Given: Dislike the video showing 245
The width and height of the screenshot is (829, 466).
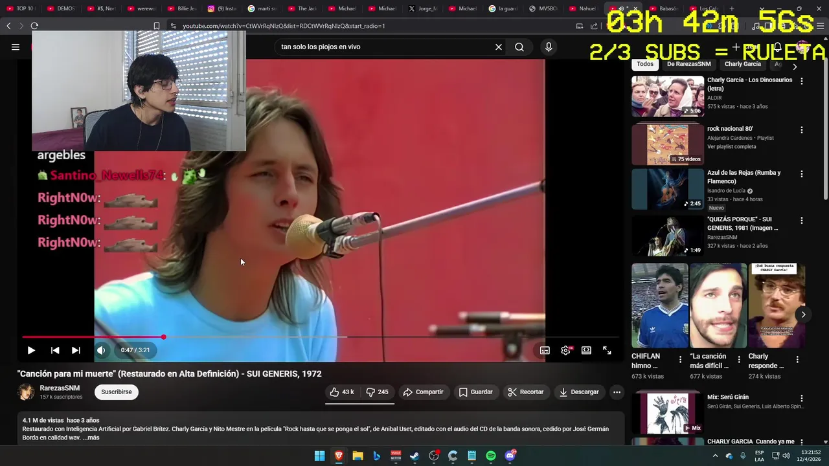Looking at the screenshot, I should point(377,392).
